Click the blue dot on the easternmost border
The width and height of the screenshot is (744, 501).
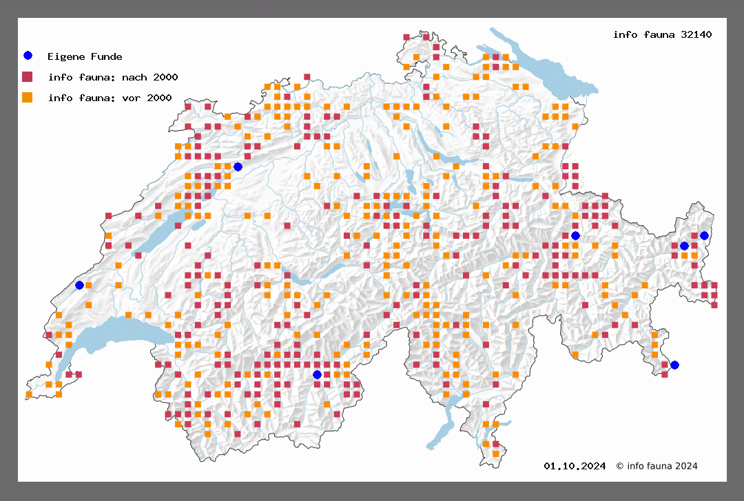(x=704, y=235)
